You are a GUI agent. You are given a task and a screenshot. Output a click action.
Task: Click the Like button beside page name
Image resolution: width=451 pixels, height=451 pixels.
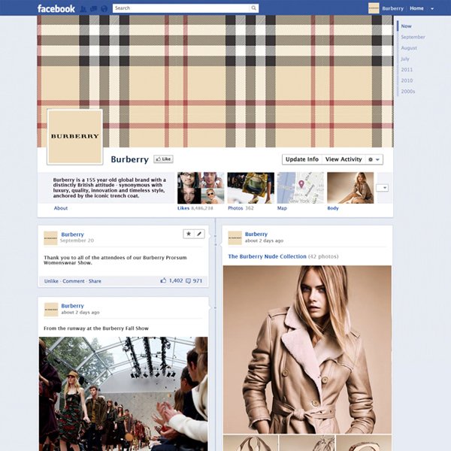pos(163,159)
